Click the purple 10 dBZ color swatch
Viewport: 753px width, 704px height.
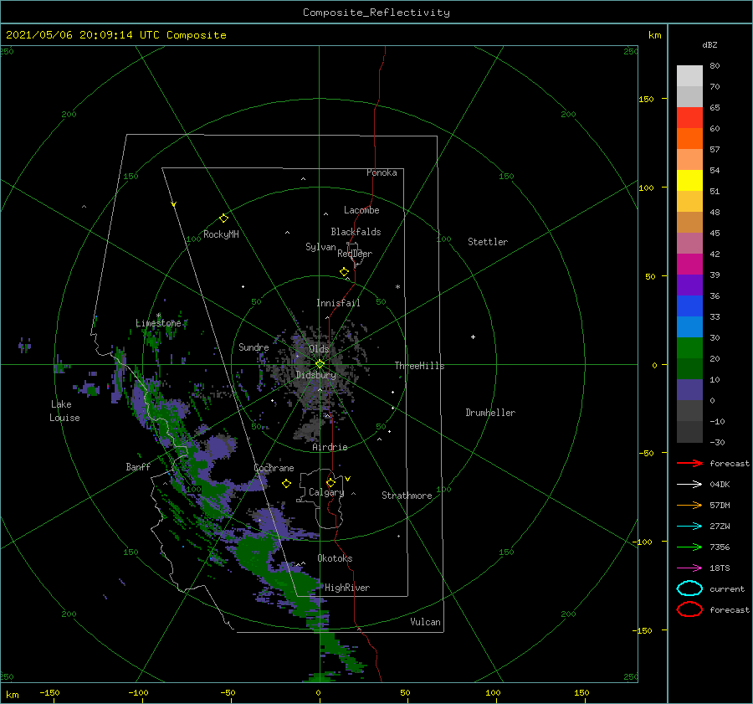[689, 390]
